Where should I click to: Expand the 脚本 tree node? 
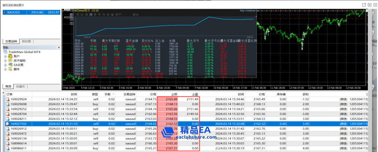pyautogui.click(x=5, y=69)
